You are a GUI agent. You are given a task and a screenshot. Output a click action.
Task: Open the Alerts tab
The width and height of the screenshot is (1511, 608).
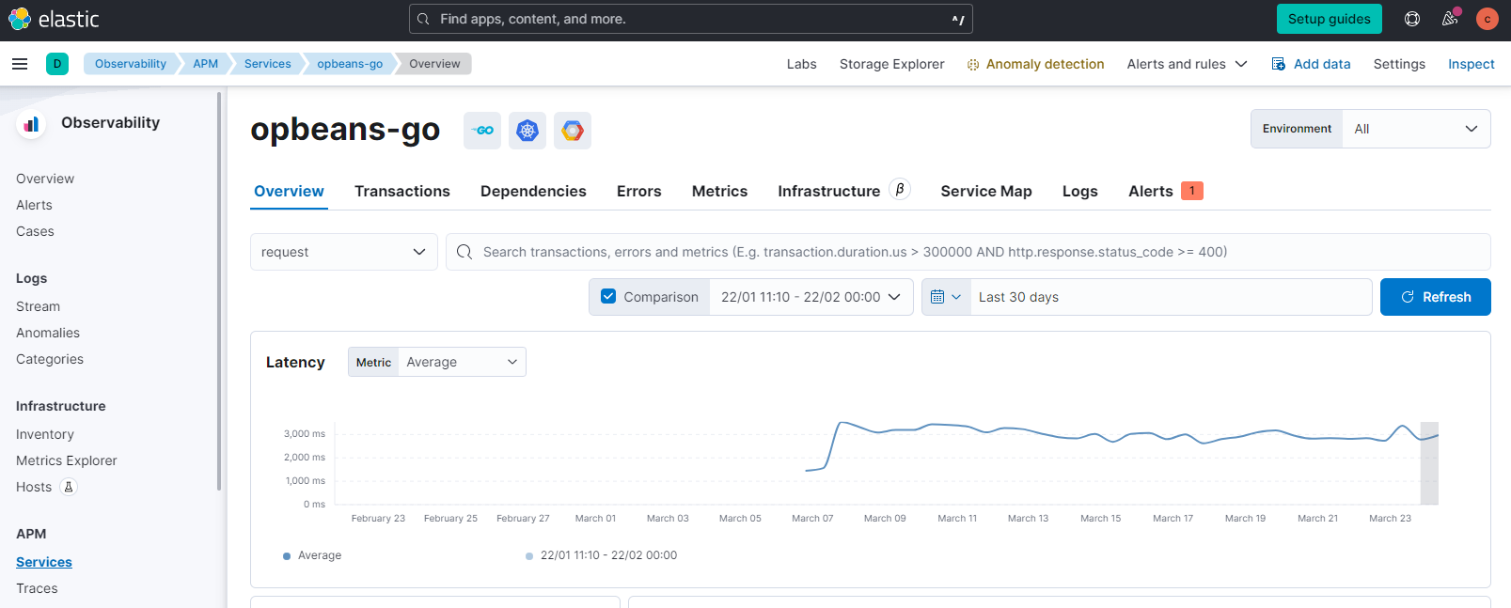click(1151, 191)
